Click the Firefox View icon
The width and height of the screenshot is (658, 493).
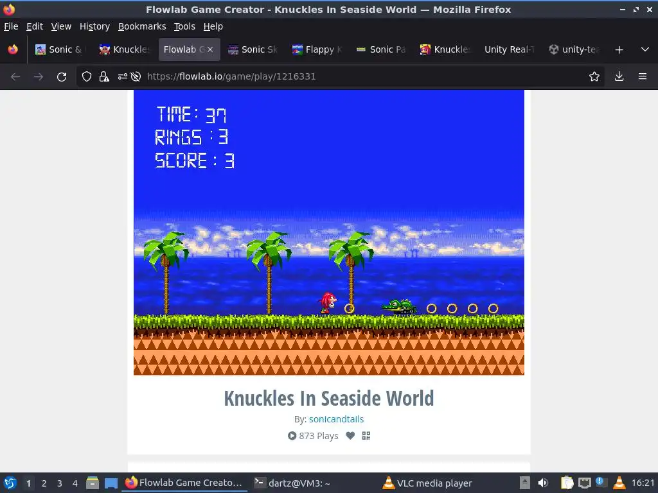(x=13, y=49)
